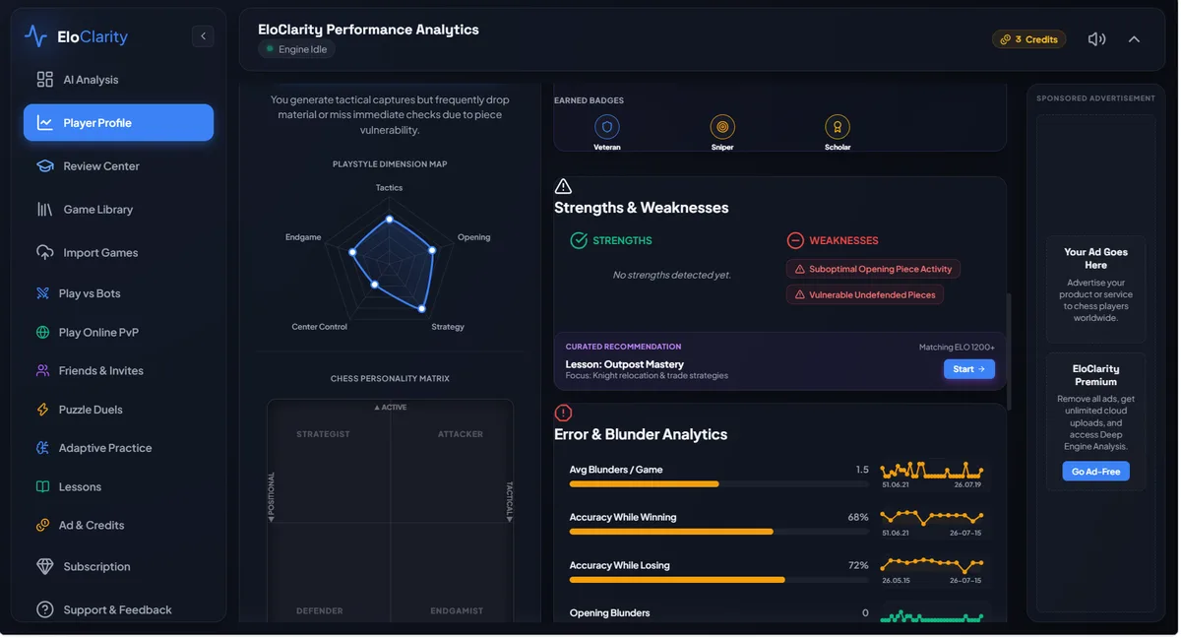1181x638 pixels.
Task: Click the Sniper target badge icon
Action: tap(722, 126)
